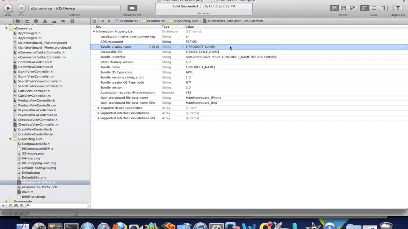Select libCompuwareUEM.a library

tap(38, 149)
